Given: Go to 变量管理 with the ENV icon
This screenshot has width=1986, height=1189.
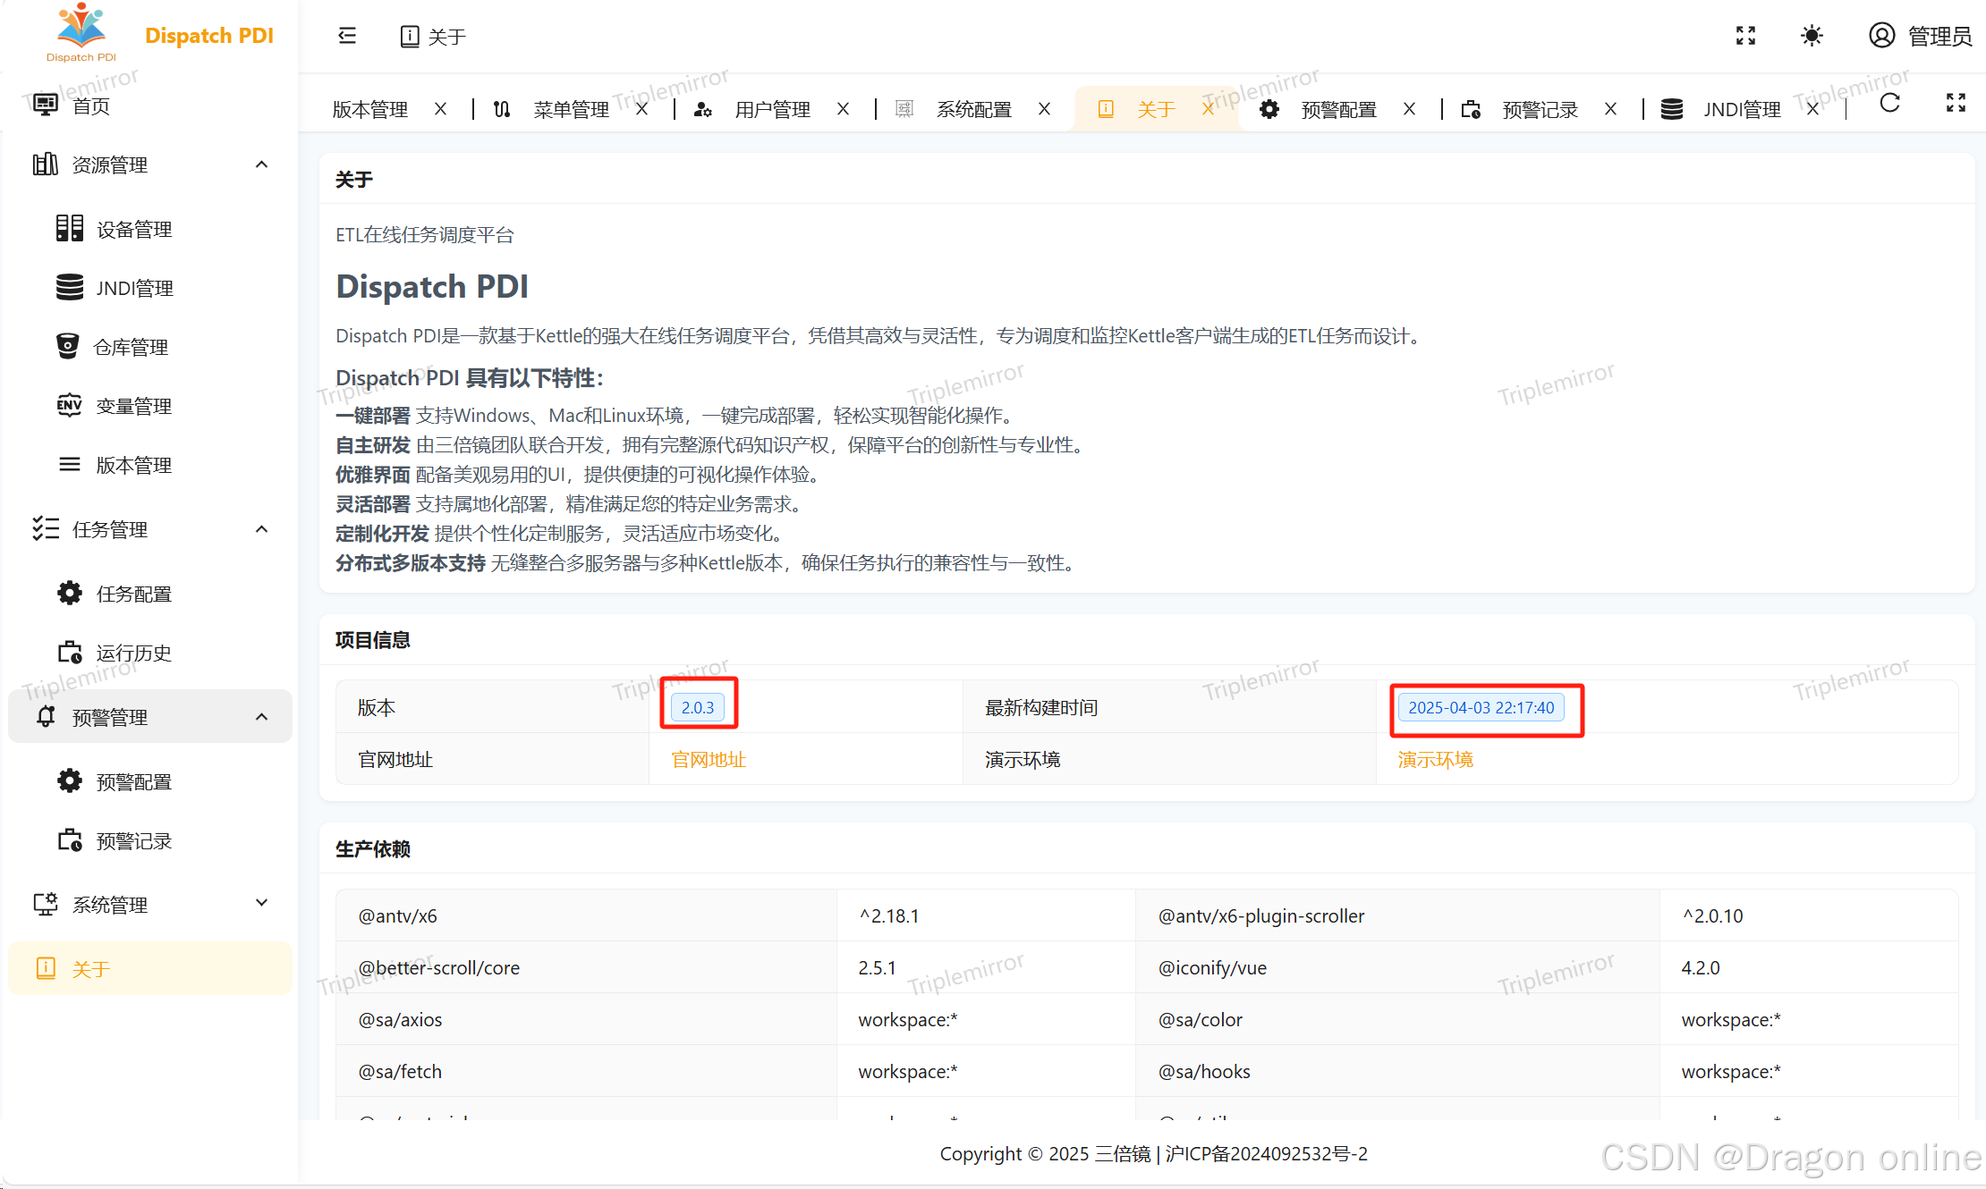Looking at the screenshot, I should point(133,407).
